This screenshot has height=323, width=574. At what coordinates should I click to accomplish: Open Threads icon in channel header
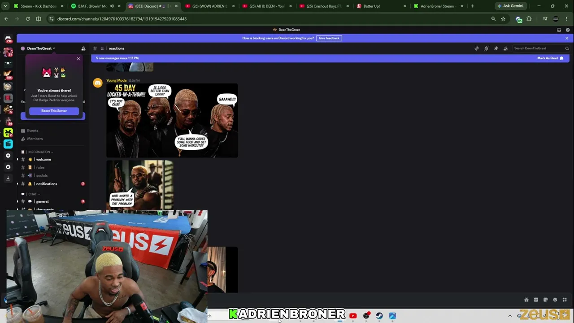point(477,48)
